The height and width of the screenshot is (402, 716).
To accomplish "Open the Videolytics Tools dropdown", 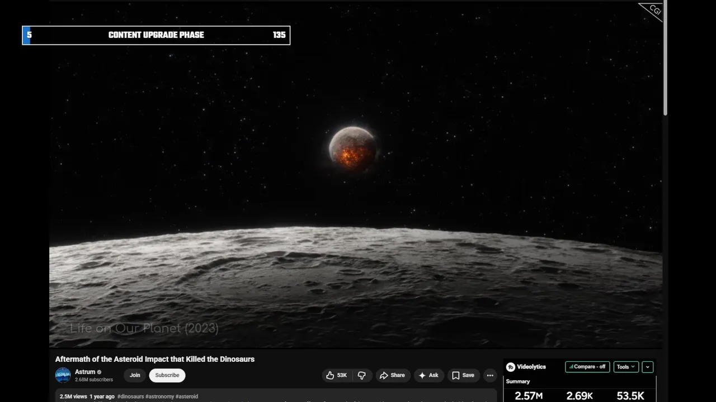I will [x=626, y=367].
